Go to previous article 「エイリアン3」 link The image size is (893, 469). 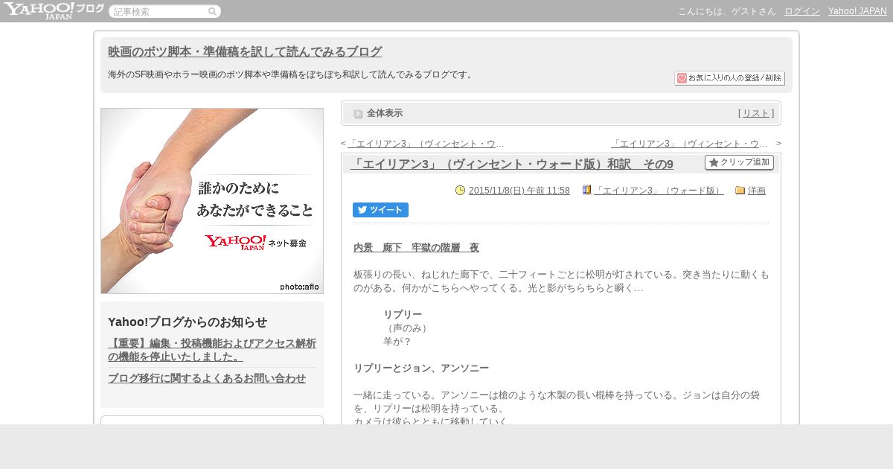(x=426, y=144)
